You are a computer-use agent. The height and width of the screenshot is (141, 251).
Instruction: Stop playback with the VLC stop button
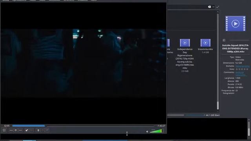coord(16,130)
